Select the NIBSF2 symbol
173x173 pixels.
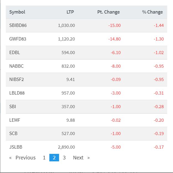tap(17, 80)
